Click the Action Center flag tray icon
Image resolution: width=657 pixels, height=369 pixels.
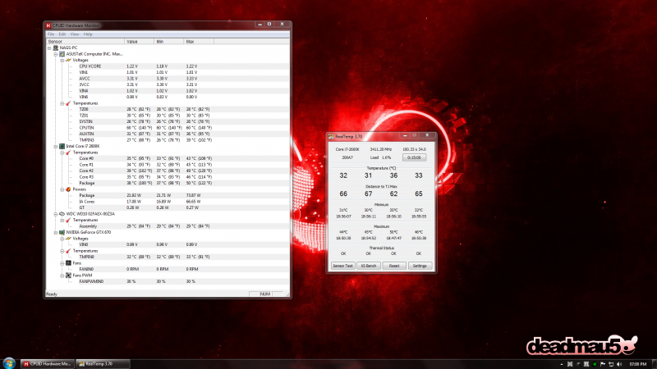click(x=603, y=364)
